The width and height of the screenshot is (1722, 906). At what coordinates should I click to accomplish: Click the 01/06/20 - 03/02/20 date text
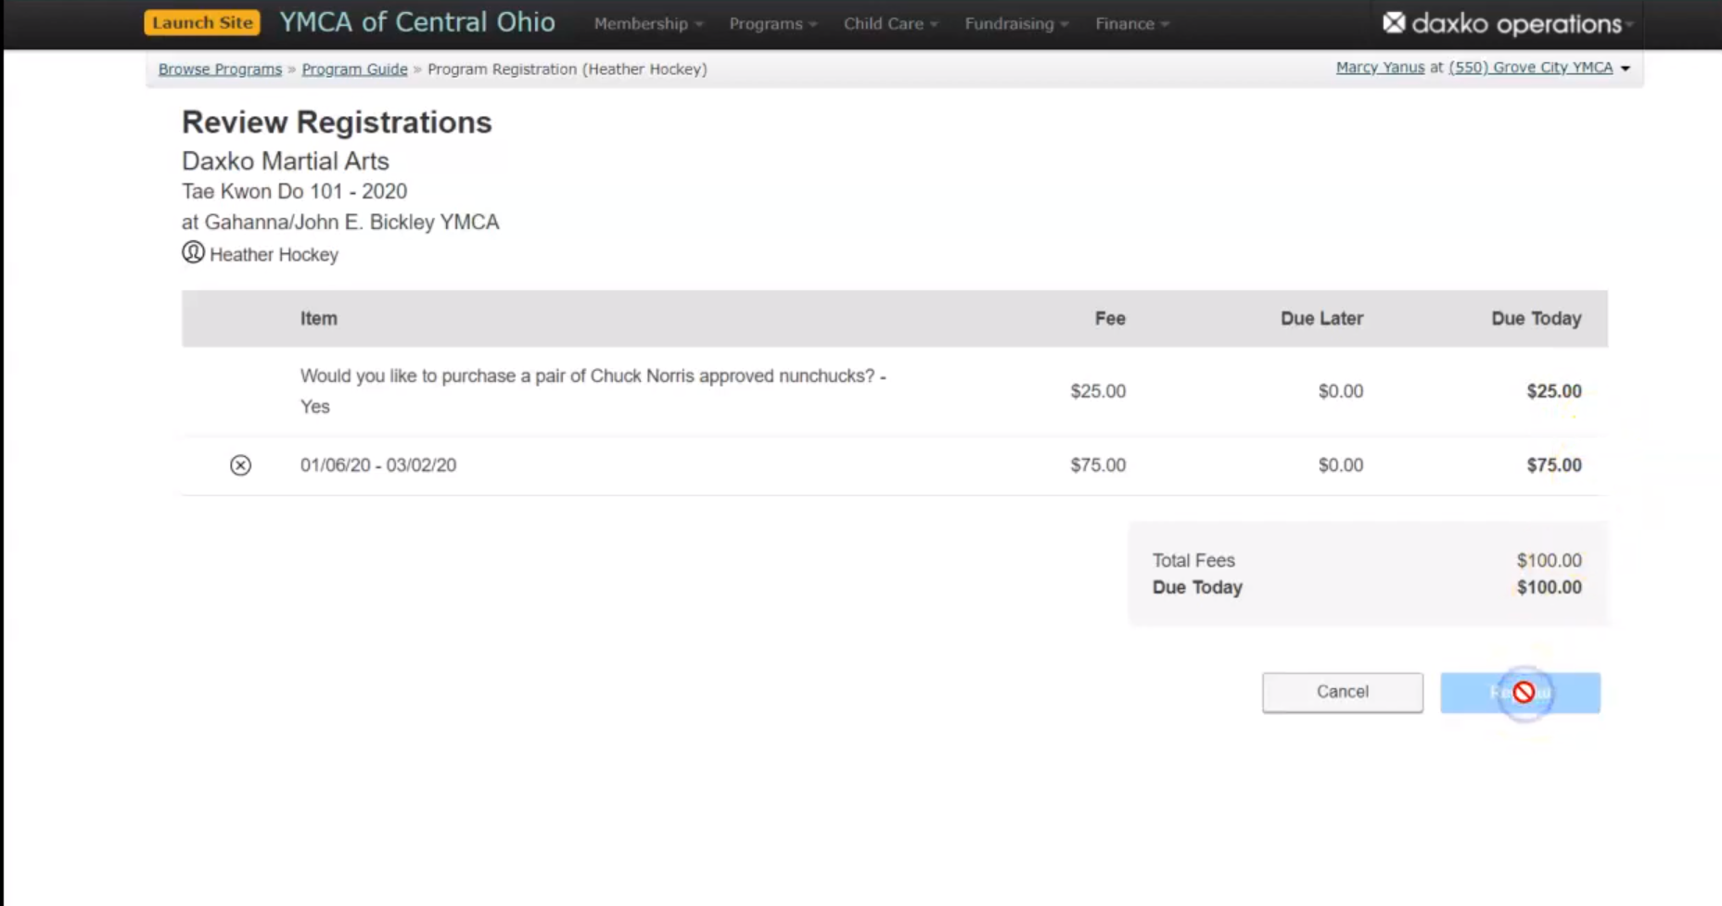click(x=377, y=465)
